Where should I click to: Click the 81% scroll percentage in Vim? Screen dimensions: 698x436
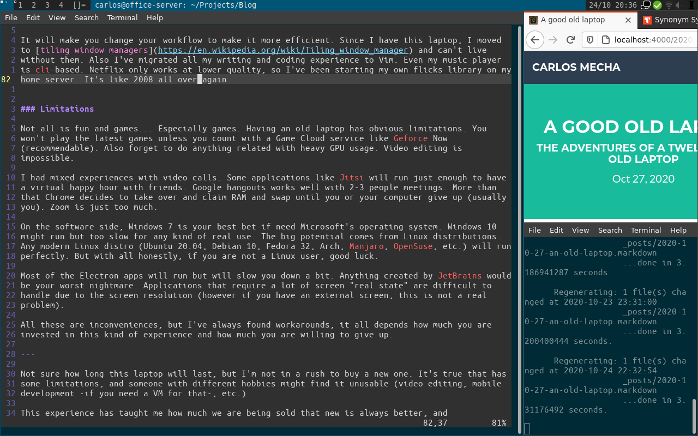[499, 423]
